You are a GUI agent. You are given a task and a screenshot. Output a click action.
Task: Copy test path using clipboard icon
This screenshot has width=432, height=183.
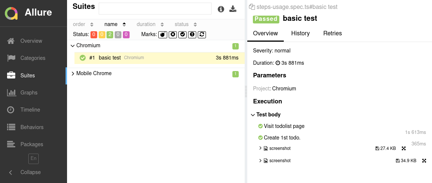[x=252, y=7]
